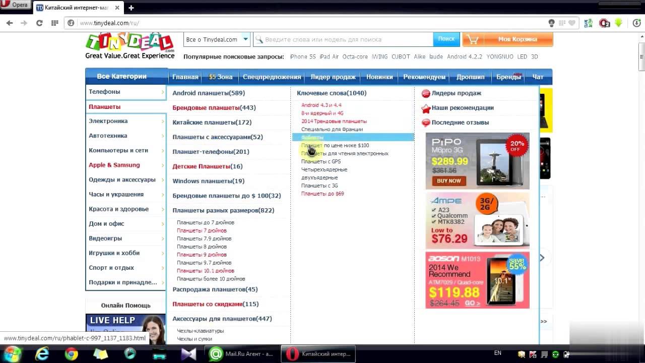Go back to the previous page
Image resolution: width=645 pixels, height=363 pixels.
coord(10,23)
